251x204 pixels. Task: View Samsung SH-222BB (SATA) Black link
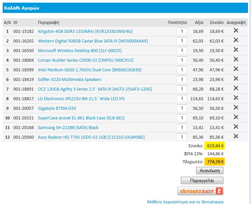[x=68, y=127]
